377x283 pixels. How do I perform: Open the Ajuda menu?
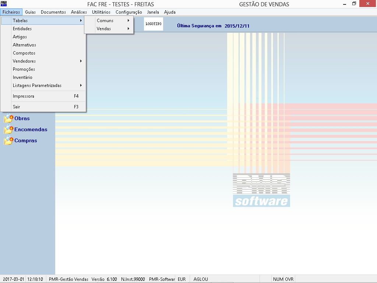(x=170, y=12)
